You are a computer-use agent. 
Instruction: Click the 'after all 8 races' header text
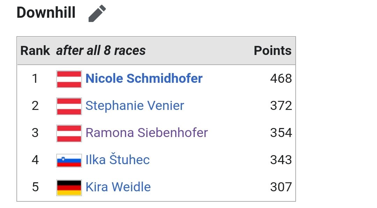[x=101, y=50]
